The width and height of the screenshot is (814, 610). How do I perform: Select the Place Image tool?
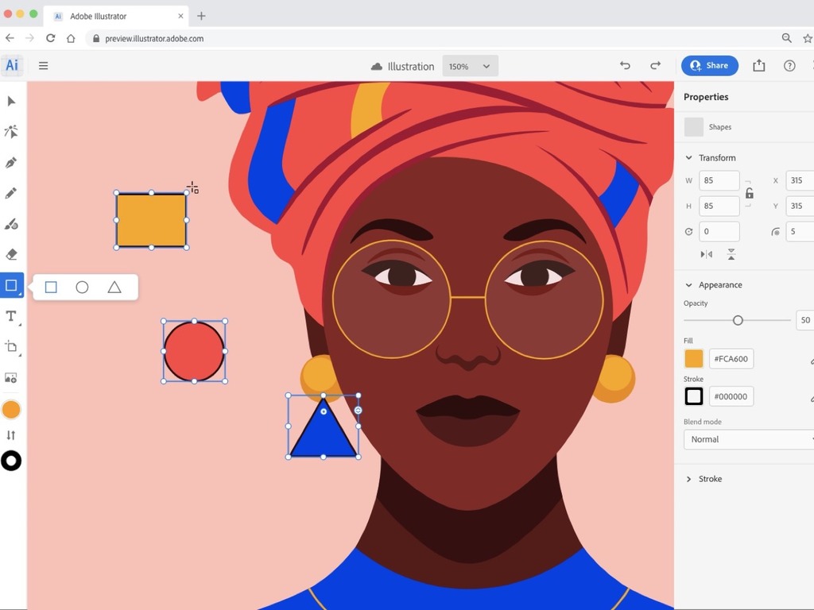point(11,377)
